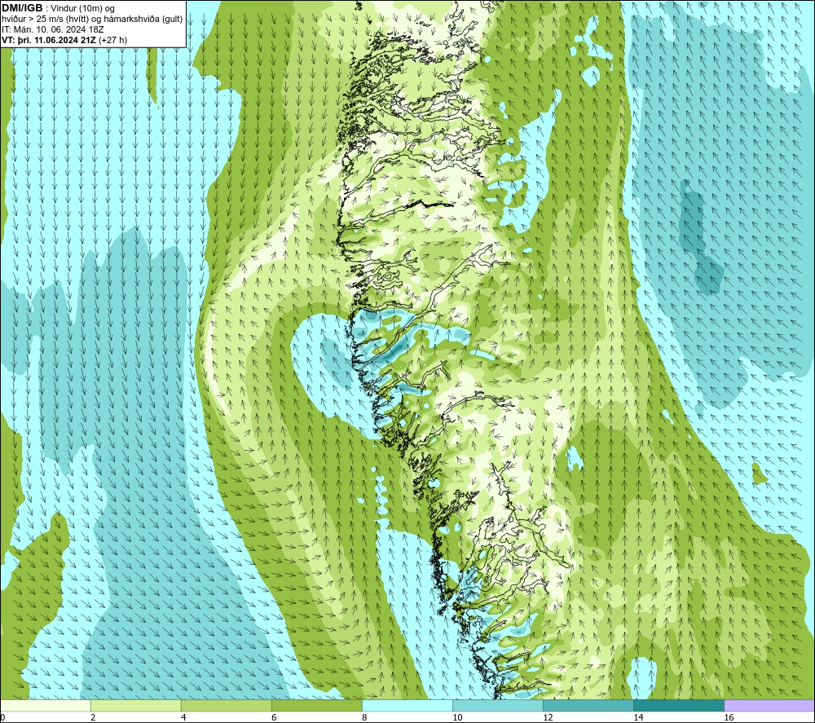
Task: Click the light green 2–4 colorbar swatch
Action: [136, 705]
